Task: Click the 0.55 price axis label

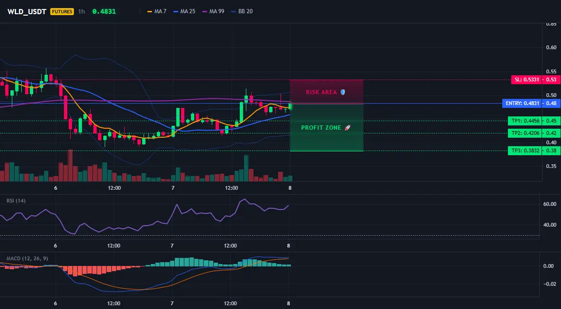Action: tap(552, 71)
